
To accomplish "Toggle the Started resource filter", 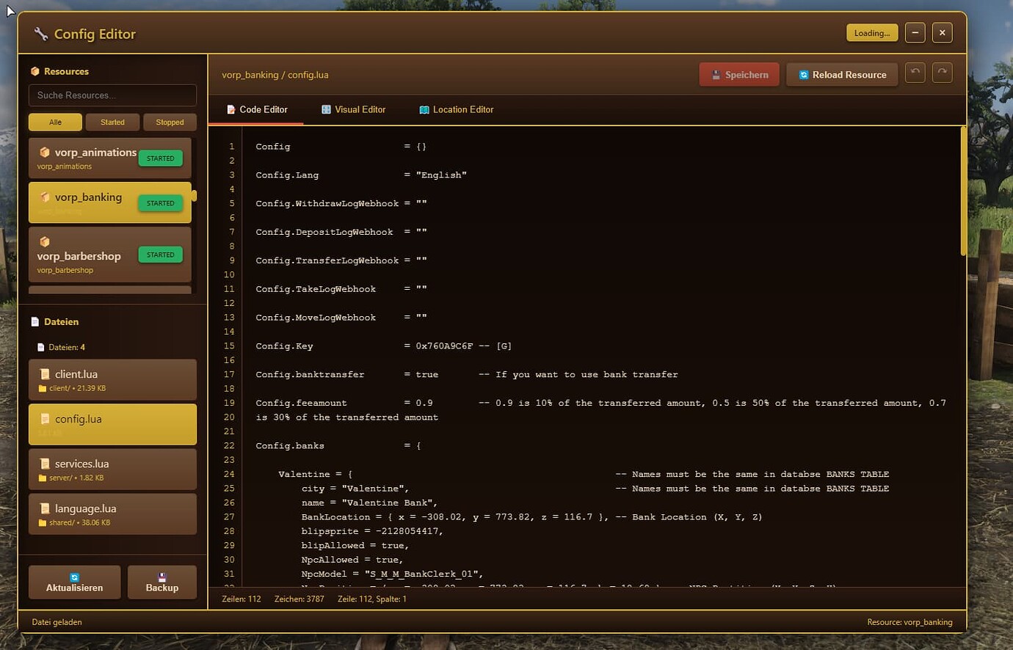I will [x=112, y=122].
